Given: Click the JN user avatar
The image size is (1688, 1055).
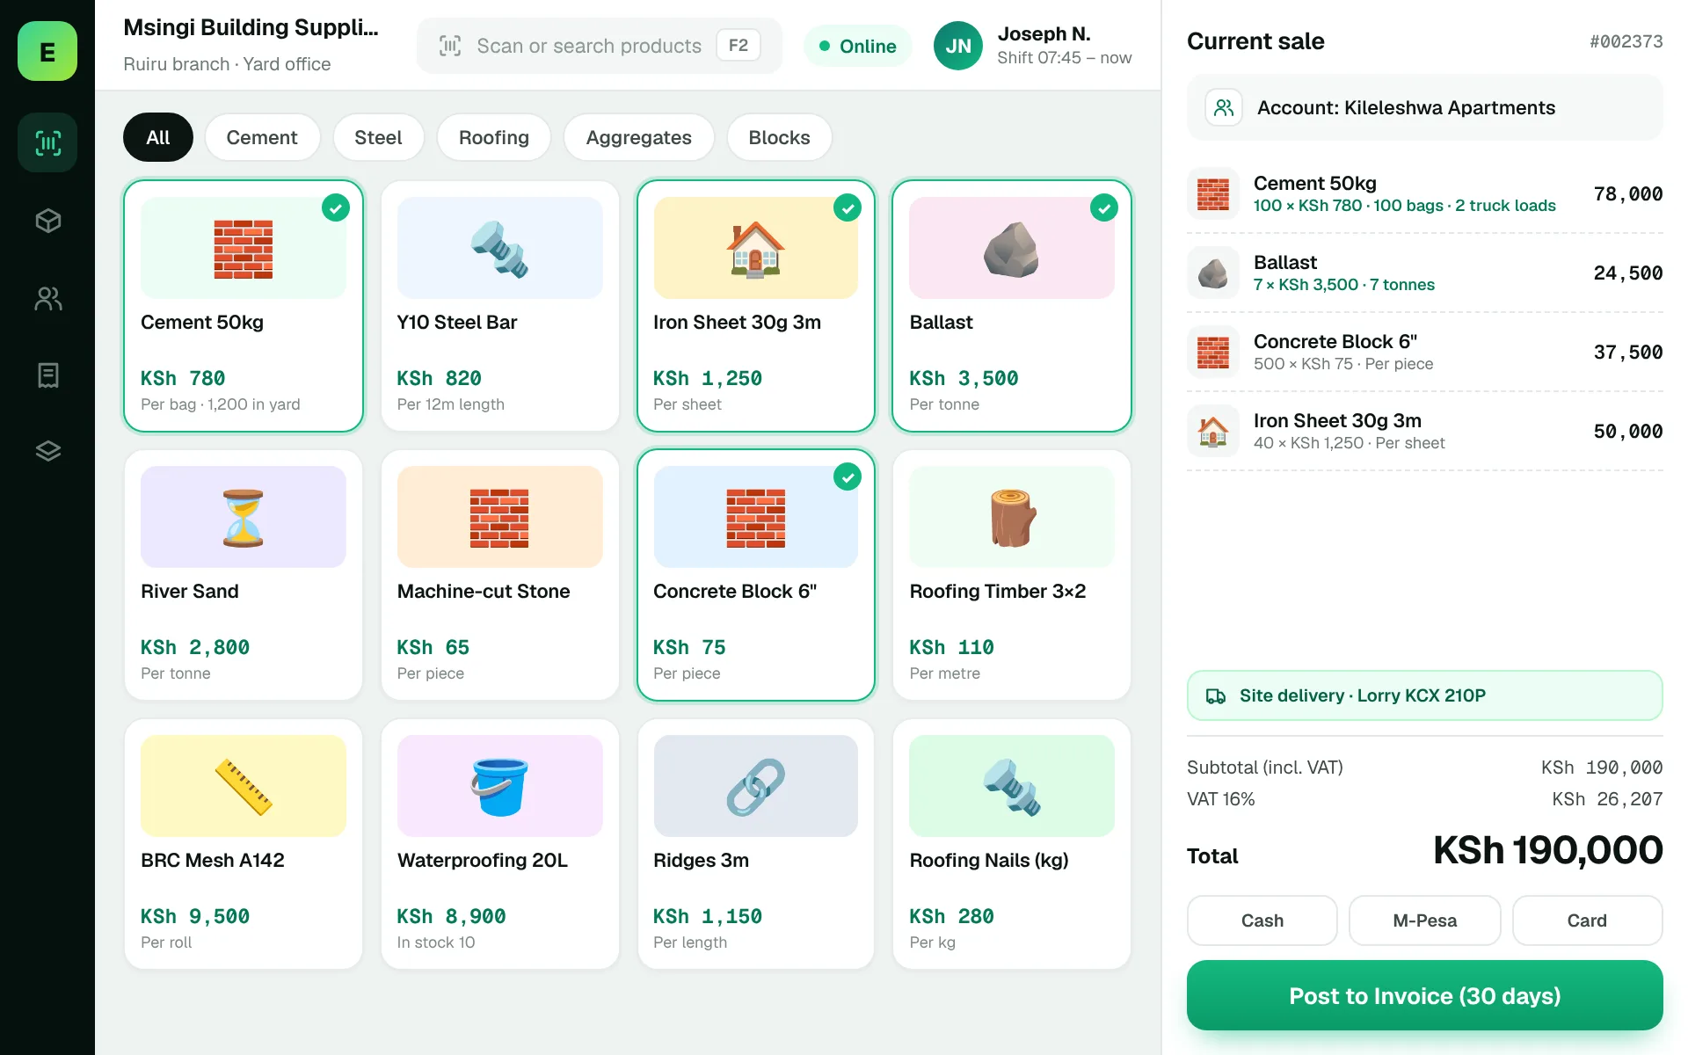Looking at the screenshot, I should (x=957, y=46).
